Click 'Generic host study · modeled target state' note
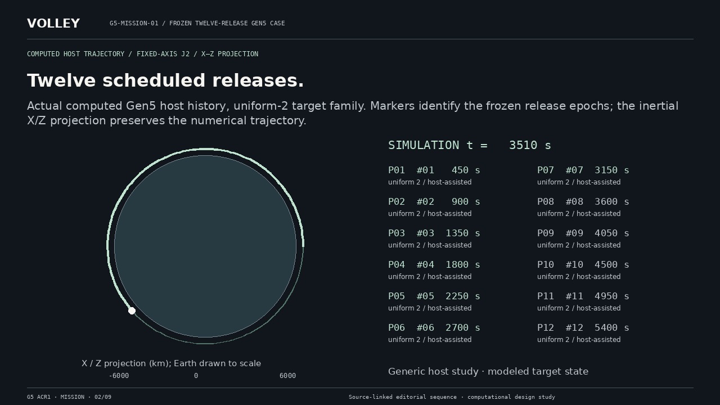Screen dimensions: 720x405 click(x=488, y=371)
